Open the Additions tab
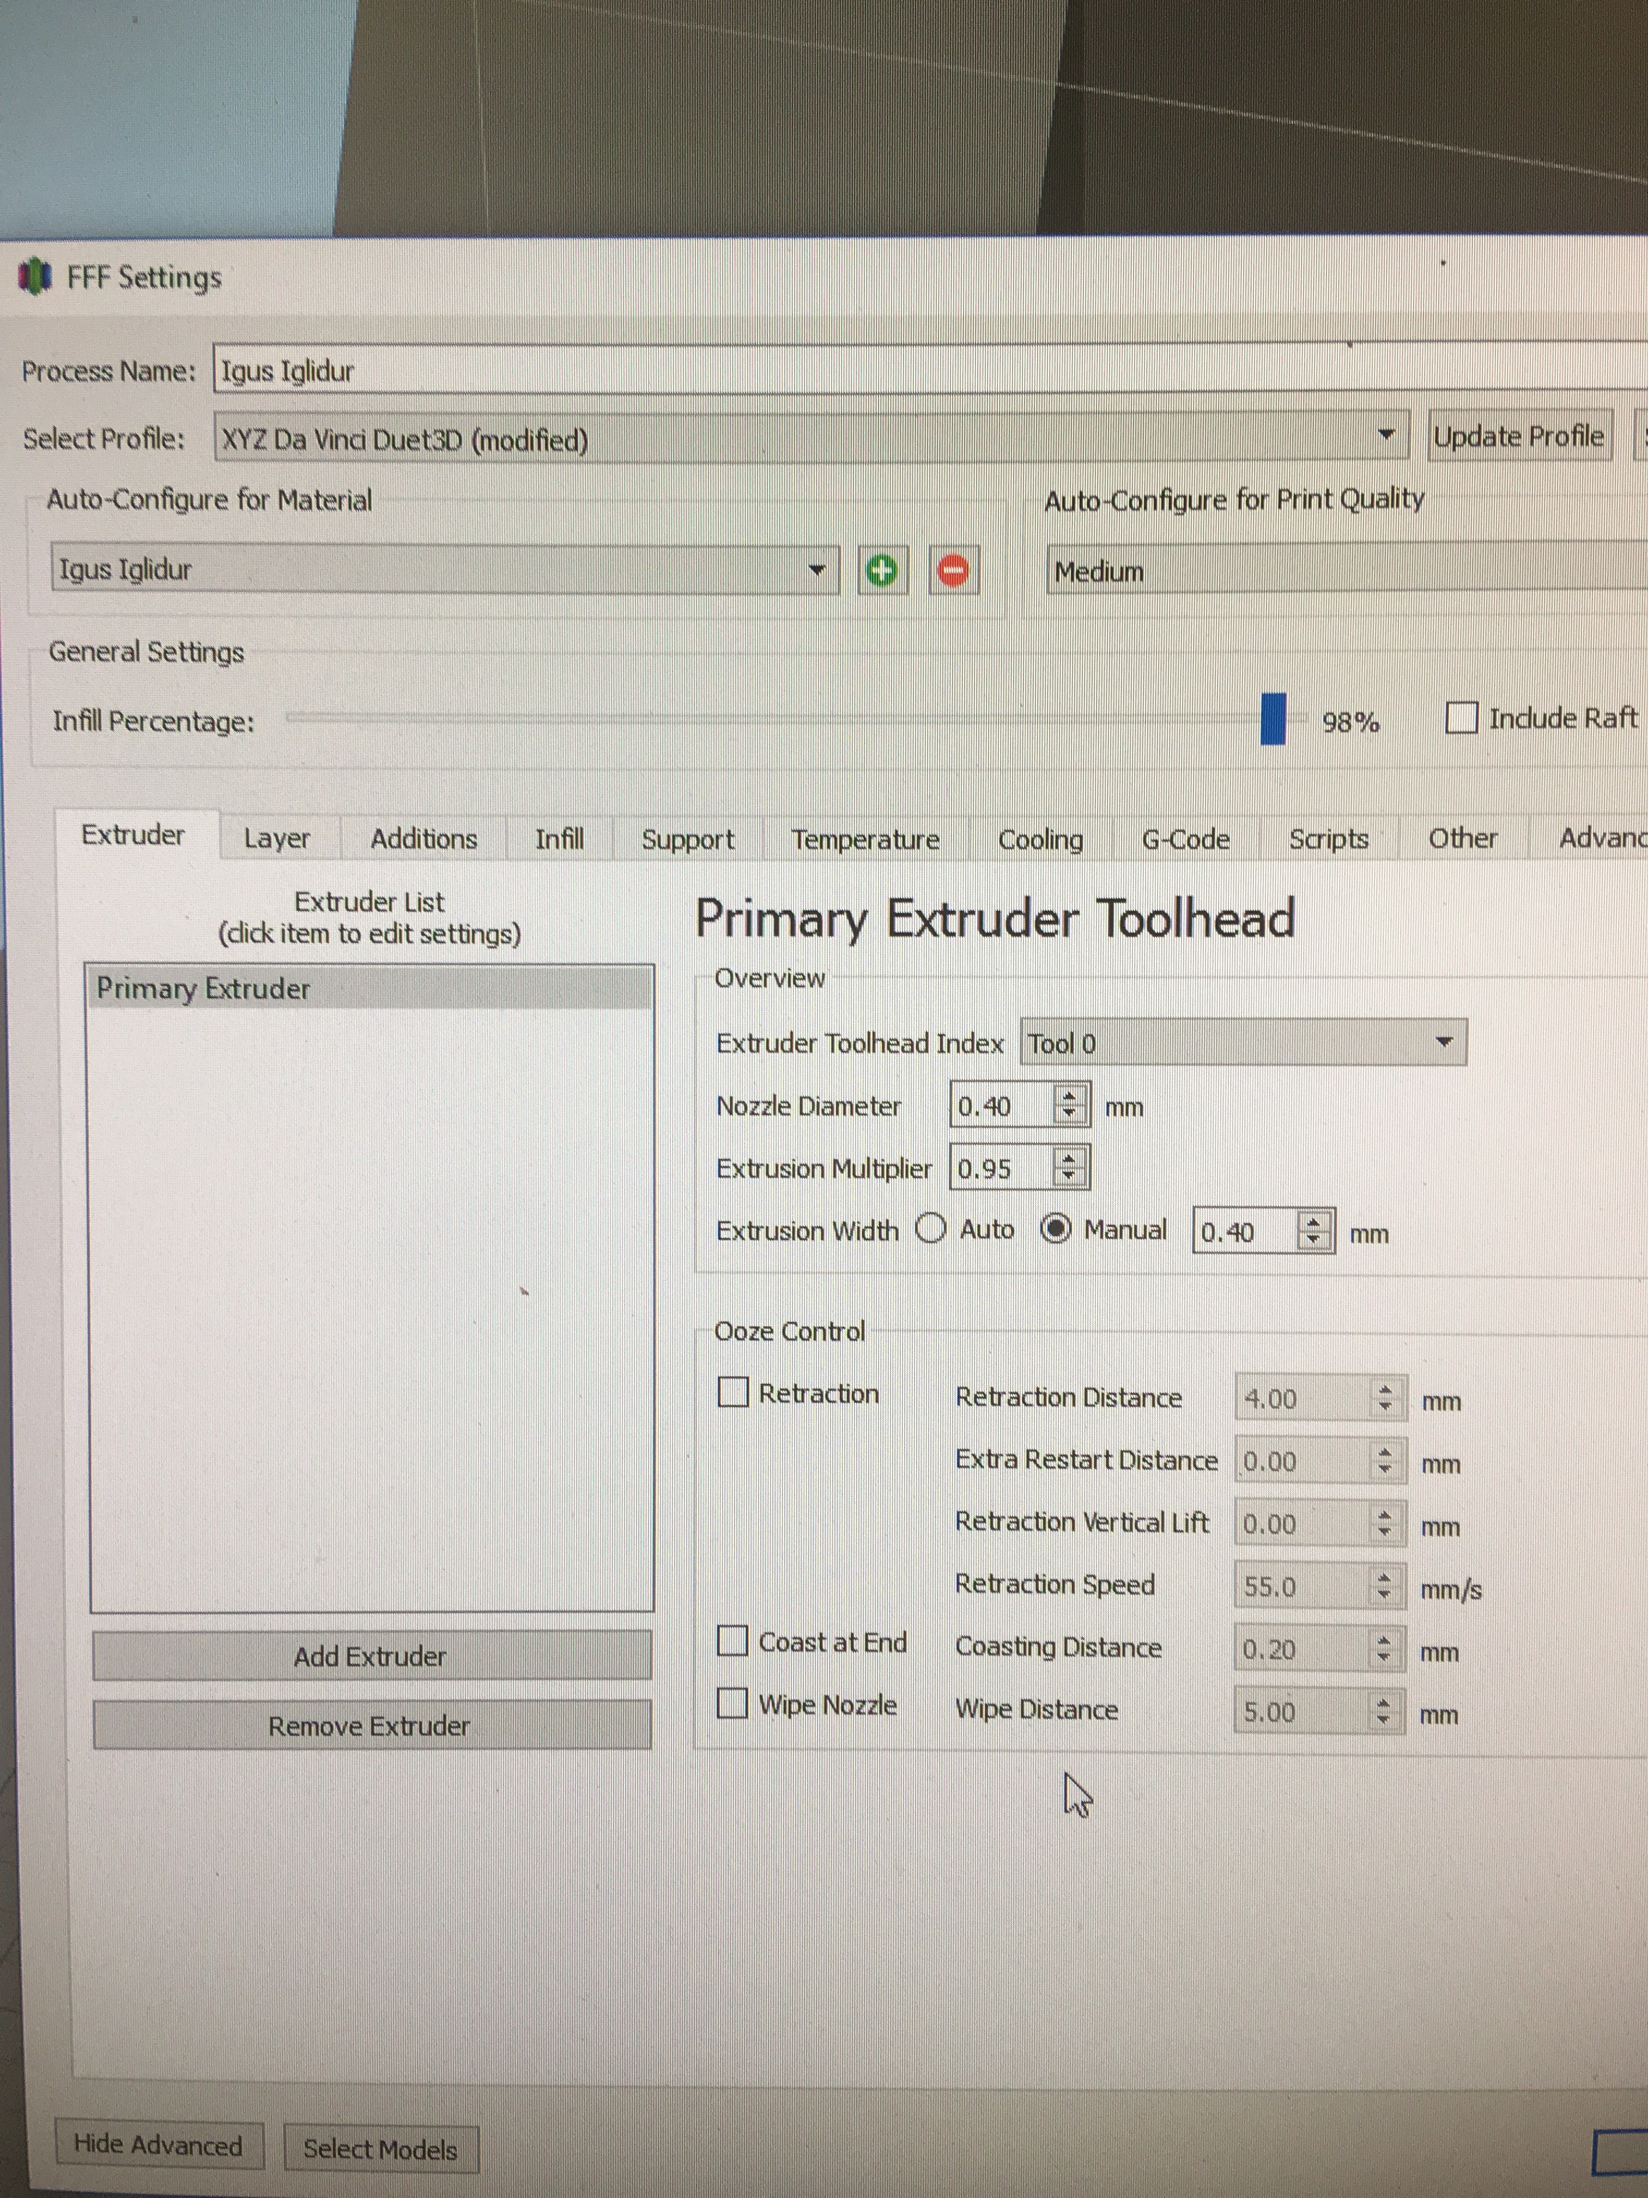The height and width of the screenshot is (2198, 1648). (x=424, y=838)
